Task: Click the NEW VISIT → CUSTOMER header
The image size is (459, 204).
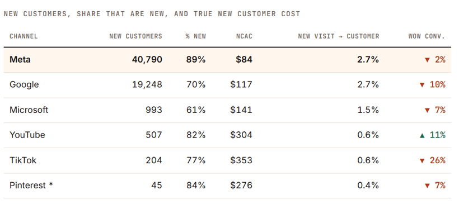Action: (x=339, y=36)
